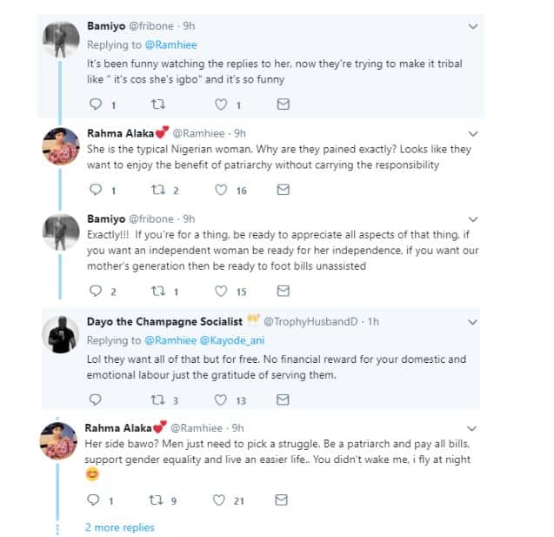Open dropdown arrow on Rahma's last tweet
The height and width of the screenshot is (537, 554).
(x=473, y=428)
